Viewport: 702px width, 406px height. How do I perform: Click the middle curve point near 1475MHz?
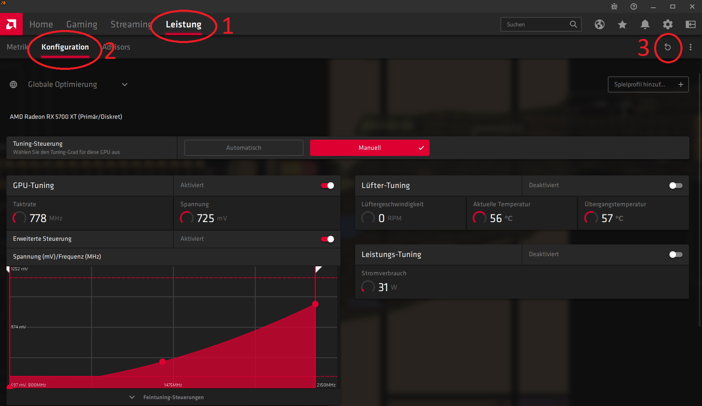pyautogui.click(x=162, y=362)
